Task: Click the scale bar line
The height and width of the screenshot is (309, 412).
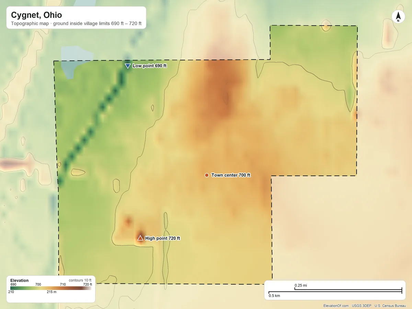Action: point(335,291)
